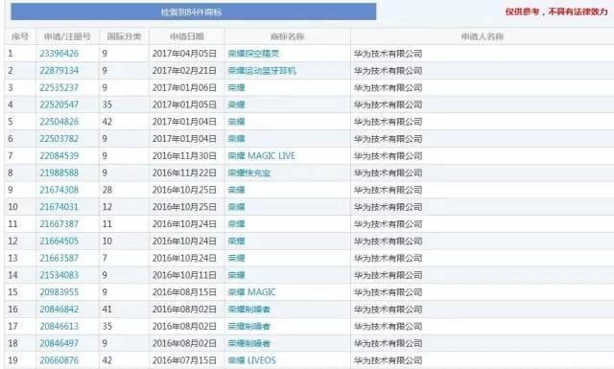Open registration number 21674308
614x369 pixels.
(x=59, y=190)
